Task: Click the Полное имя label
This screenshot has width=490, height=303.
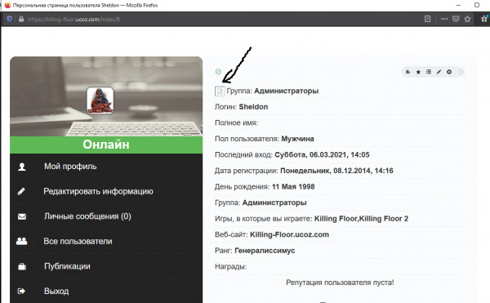Action: pos(236,123)
